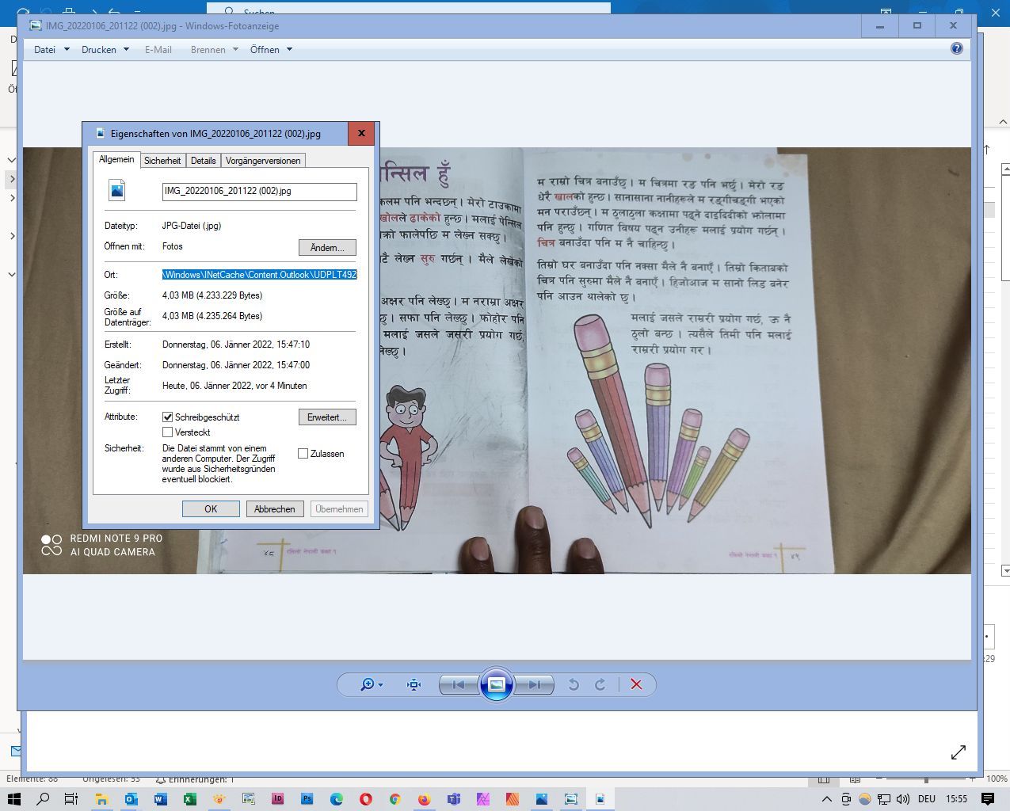Rotate the image counterclockwise
This screenshot has height=811, width=1010.
tap(574, 685)
